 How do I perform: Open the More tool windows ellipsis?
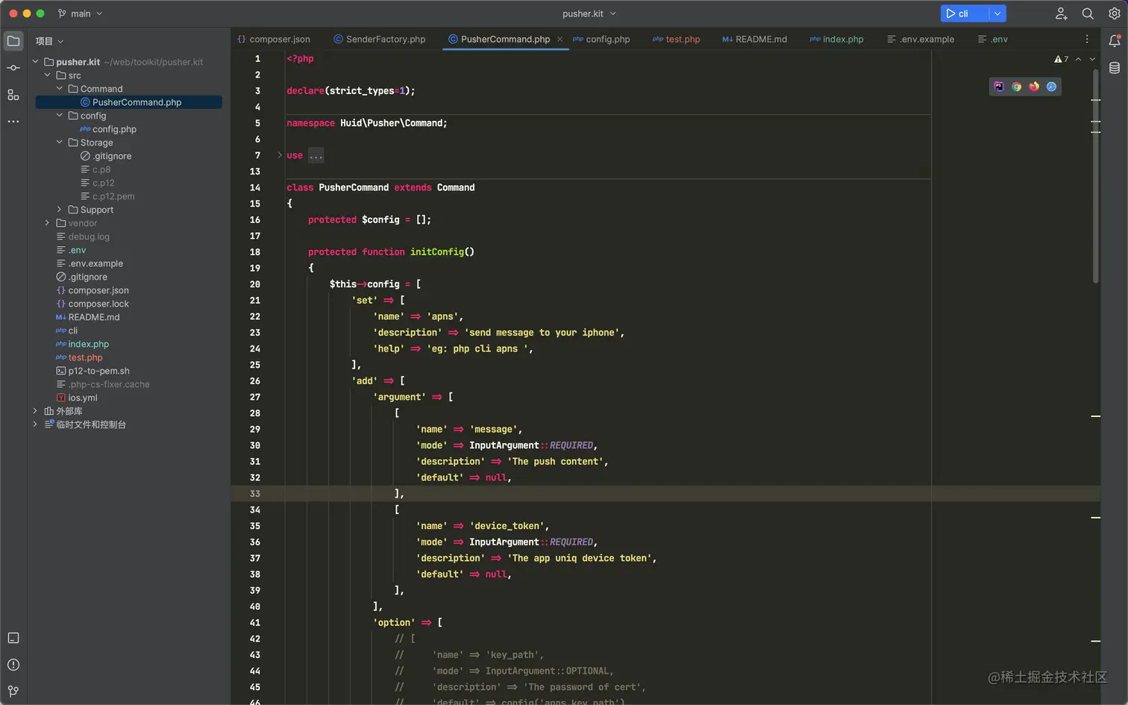[13, 121]
